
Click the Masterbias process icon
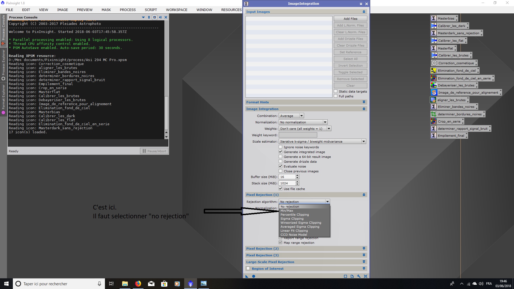tap(433, 18)
